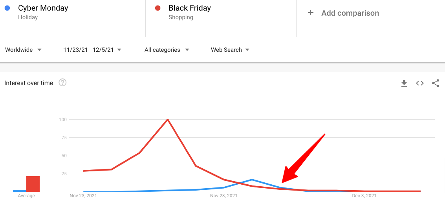Open the embed code icon
Image resolution: width=445 pixels, height=200 pixels.
point(420,83)
